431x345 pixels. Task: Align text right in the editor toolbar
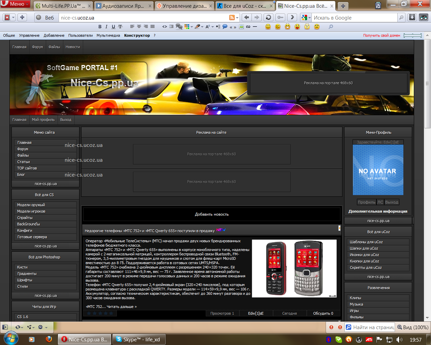146,27
